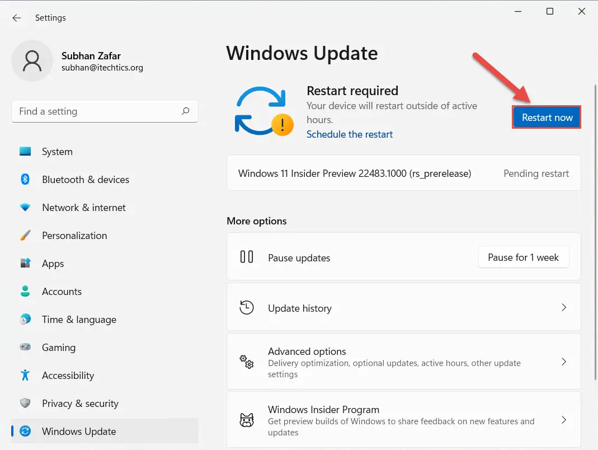Viewport: 598px width, 450px height.
Task: Go back with the Settings back arrow
Action: pos(16,18)
